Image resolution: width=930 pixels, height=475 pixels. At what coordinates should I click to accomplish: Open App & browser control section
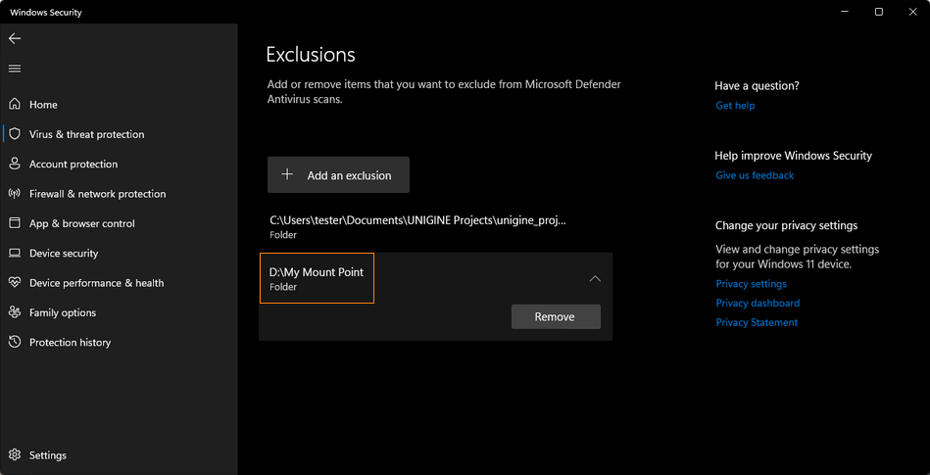(81, 223)
